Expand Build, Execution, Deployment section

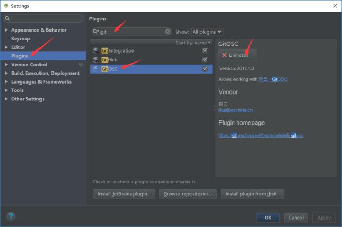point(6,73)
